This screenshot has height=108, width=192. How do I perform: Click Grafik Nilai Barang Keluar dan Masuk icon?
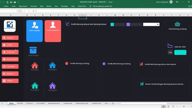pos(141,64)
